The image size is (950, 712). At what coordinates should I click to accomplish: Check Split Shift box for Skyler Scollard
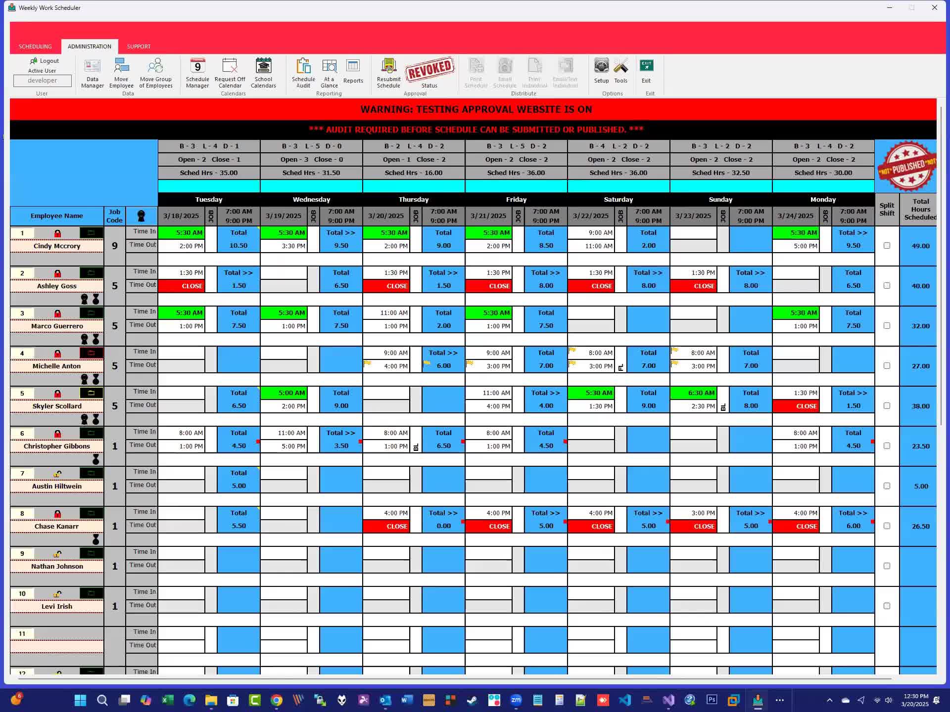pos(887,406)
